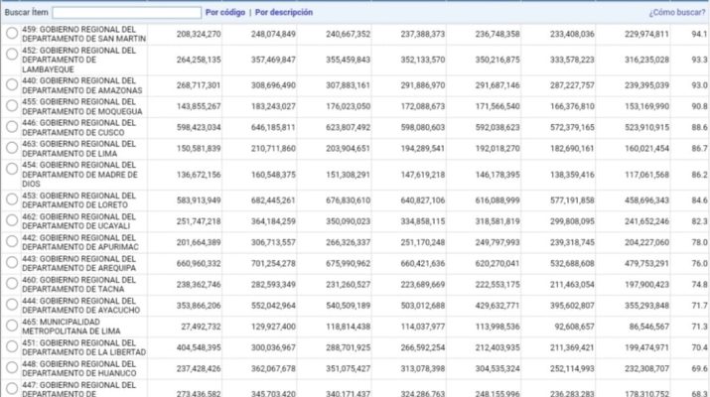Click value 117,061,568 in Madre de Dios row
Image resolution: width=710 pixels, height=397 pixels.
click(647, 175)
